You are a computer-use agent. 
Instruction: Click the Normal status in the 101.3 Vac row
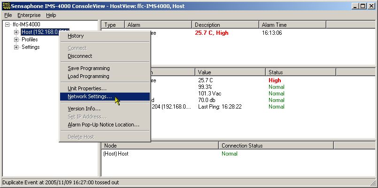pos(277,94)
